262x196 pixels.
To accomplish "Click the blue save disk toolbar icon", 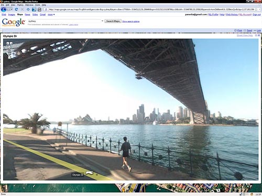I will [34, 9].
